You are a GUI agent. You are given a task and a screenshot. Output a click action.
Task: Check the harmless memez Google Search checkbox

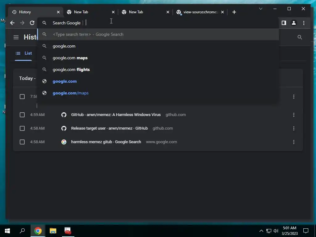(x=22, y=142)
